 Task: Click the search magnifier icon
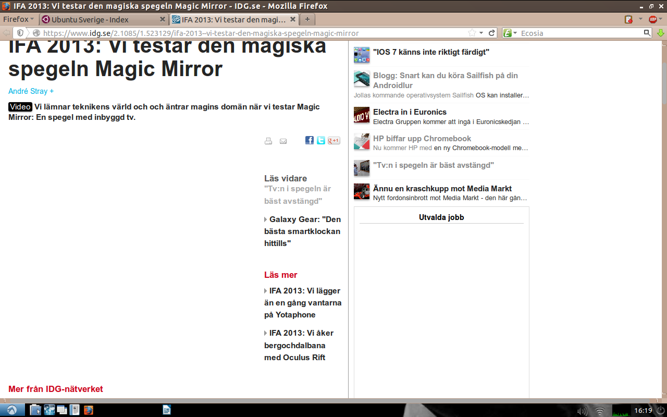tap(647, 33)
